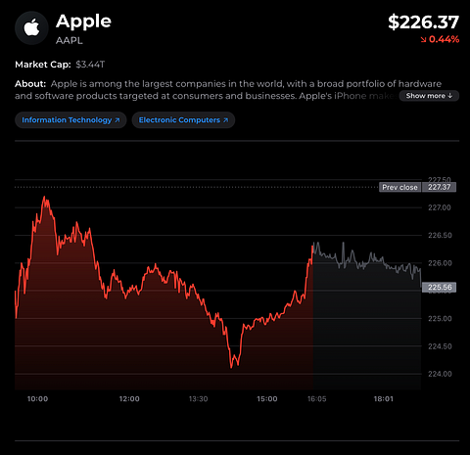Click the $3.44T market cap value
This screenshot has height=455, width=470.
coord(90,65)
